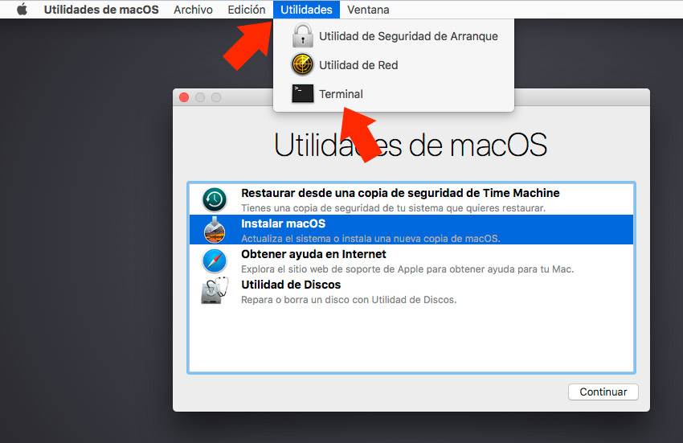Click 'Tienes una copia de seguridad' description

(x=394, y=208)
